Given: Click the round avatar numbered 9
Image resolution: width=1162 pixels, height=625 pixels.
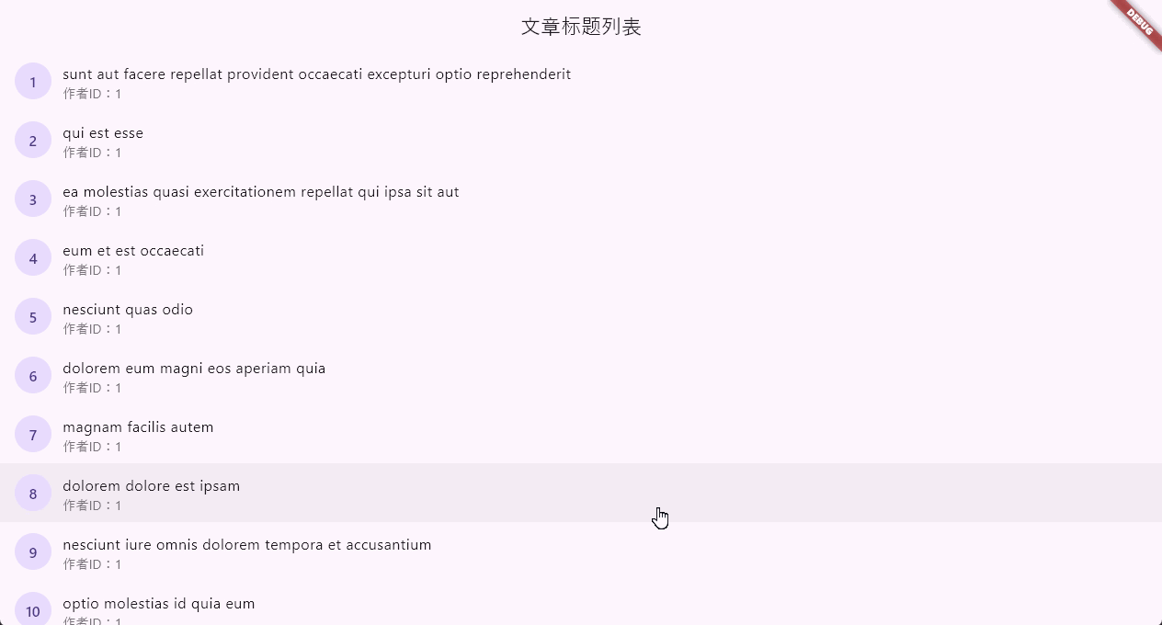Looking at the screenshot, I should coord(33,552).
